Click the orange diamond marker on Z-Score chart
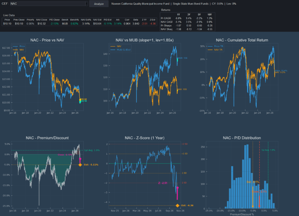The width and height of the screenshot is (299, 216). [x=178, y=206]
